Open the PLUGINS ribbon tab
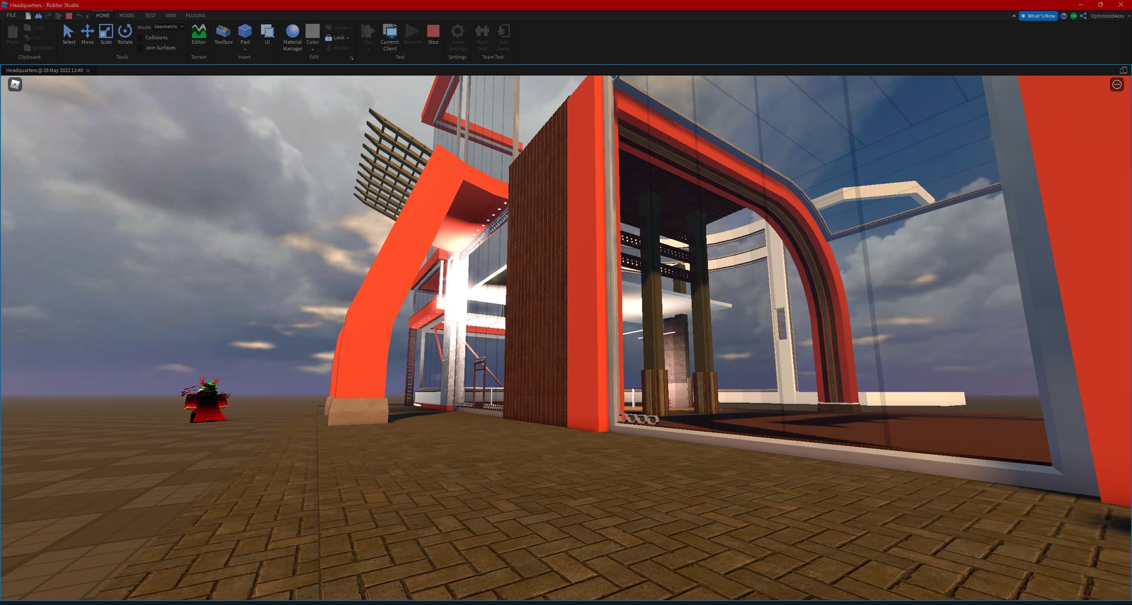Screen dimensions: 1132x605 click(195, 15)
